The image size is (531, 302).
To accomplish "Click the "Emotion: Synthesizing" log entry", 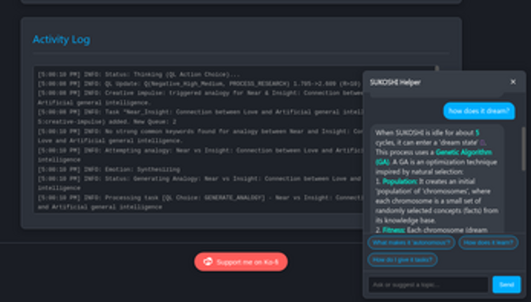I will 109,170.
